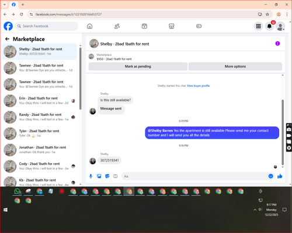Open Tyler - 2bad 1bath for rent chat
This screenshot has width=292, height=233.
pyautogui.click(x=39, y=133)
